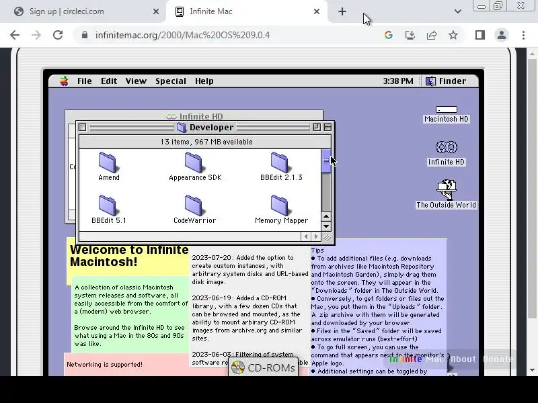Open the Apple menu
The width and height of the screenshot is (538, 403).
[x=64, y=81]
